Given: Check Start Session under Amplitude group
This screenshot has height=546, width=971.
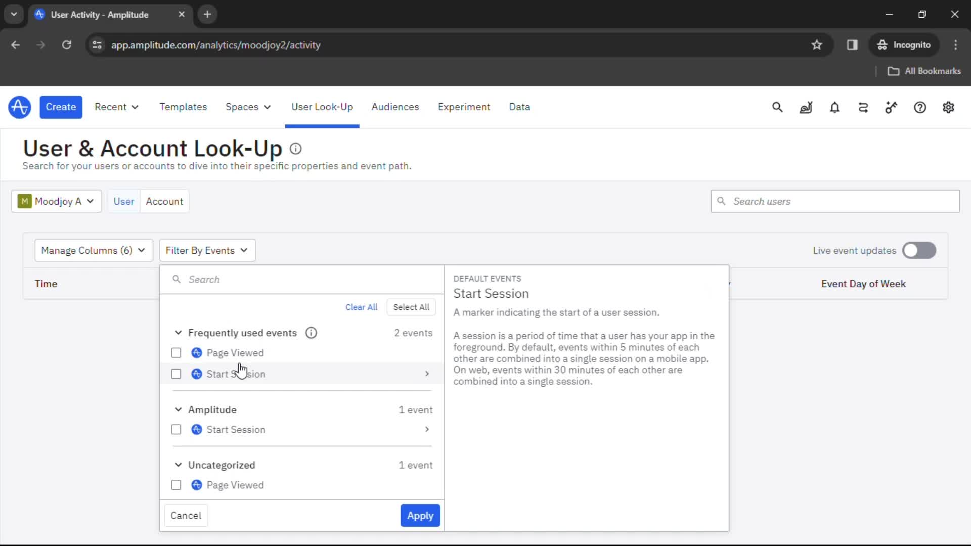Looking at the screenshot, I should (176, 429).
